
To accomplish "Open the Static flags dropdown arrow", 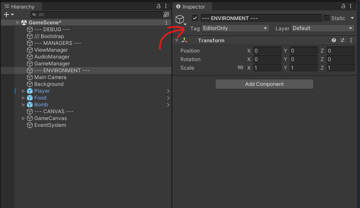I will pos(352,18).
